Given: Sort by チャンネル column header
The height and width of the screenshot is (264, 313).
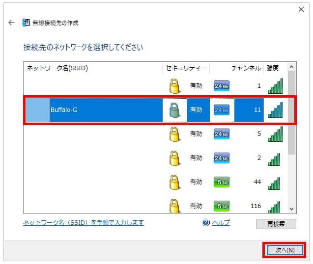Looking at the screenshot, I should 237,68.
